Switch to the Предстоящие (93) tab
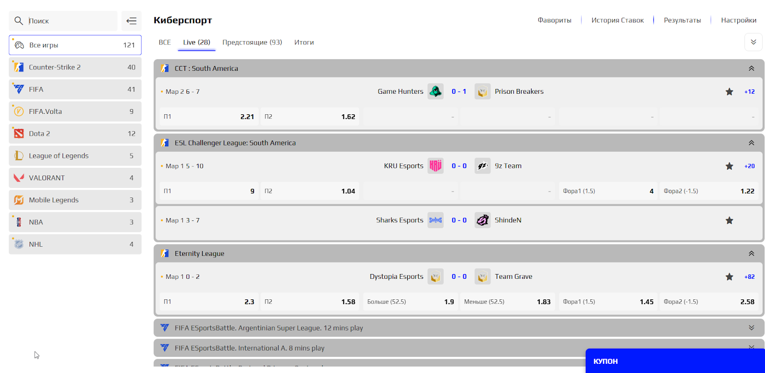Viewport: 765px width, 373px height. 252,43
